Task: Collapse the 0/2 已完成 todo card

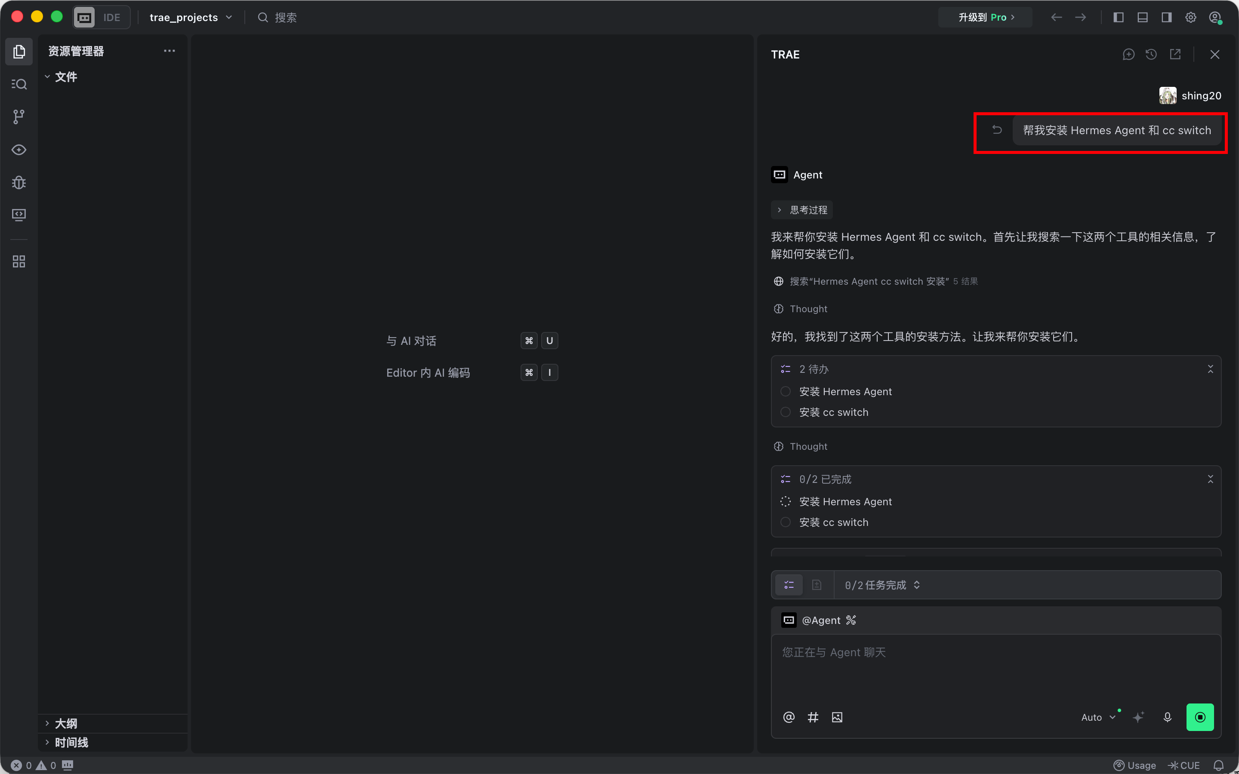Action: (x=1210, y=479)
